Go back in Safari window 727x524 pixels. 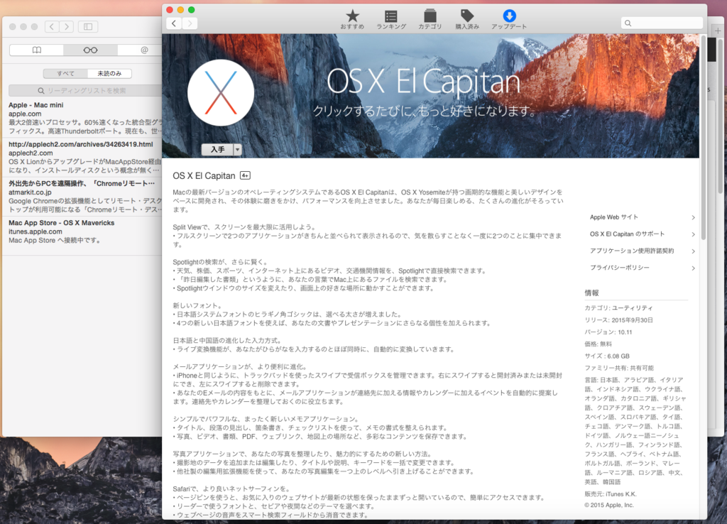pos(52,27)
